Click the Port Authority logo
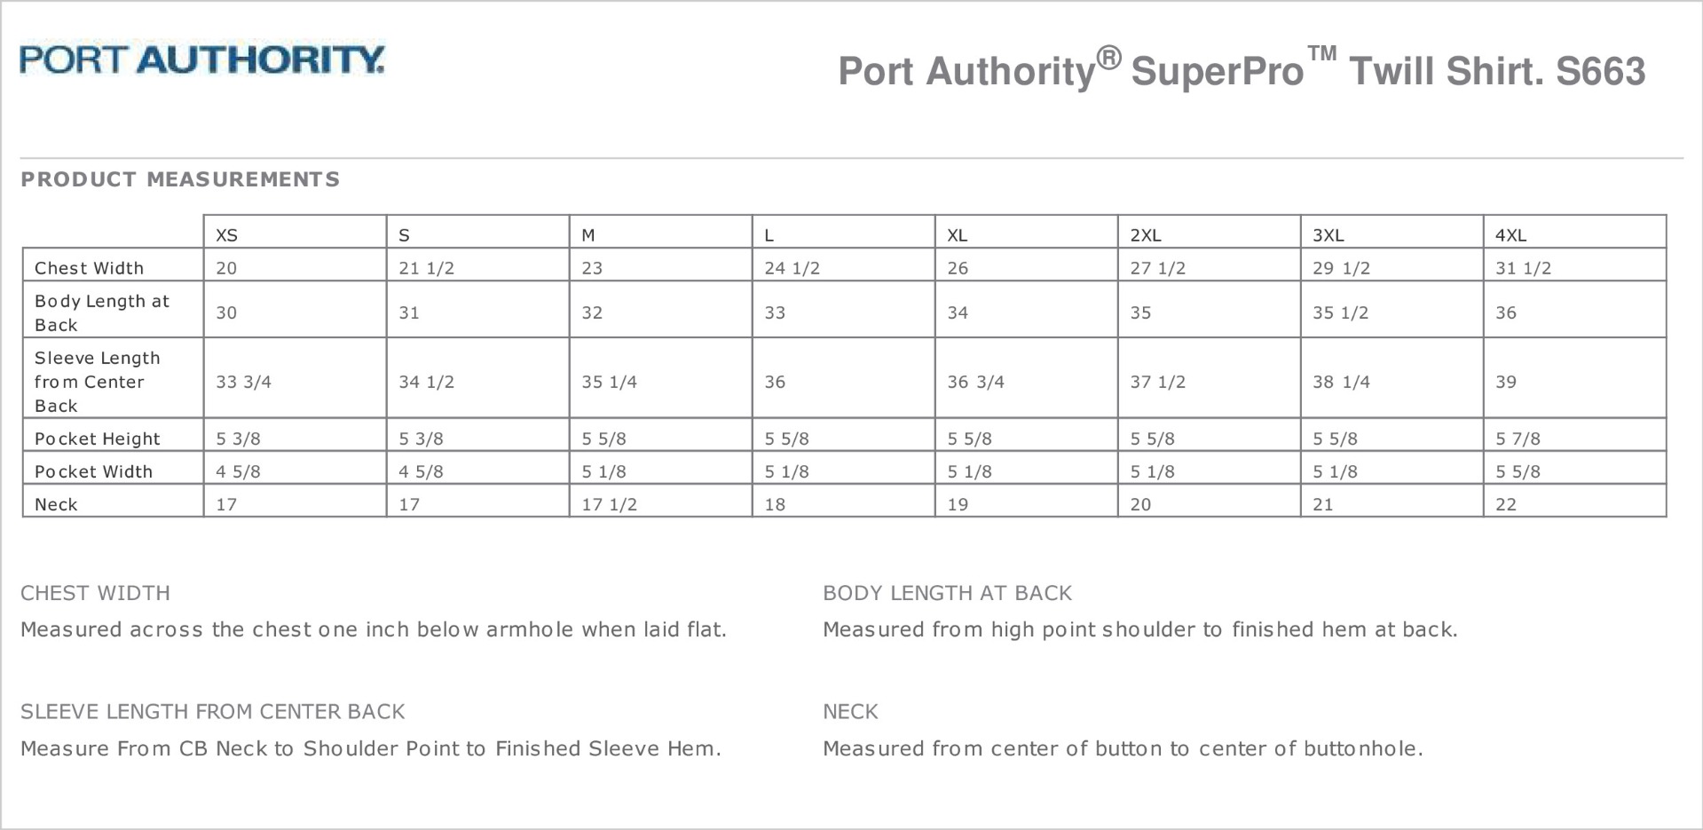Screen dimensions: 1703x830 (202, 59)
